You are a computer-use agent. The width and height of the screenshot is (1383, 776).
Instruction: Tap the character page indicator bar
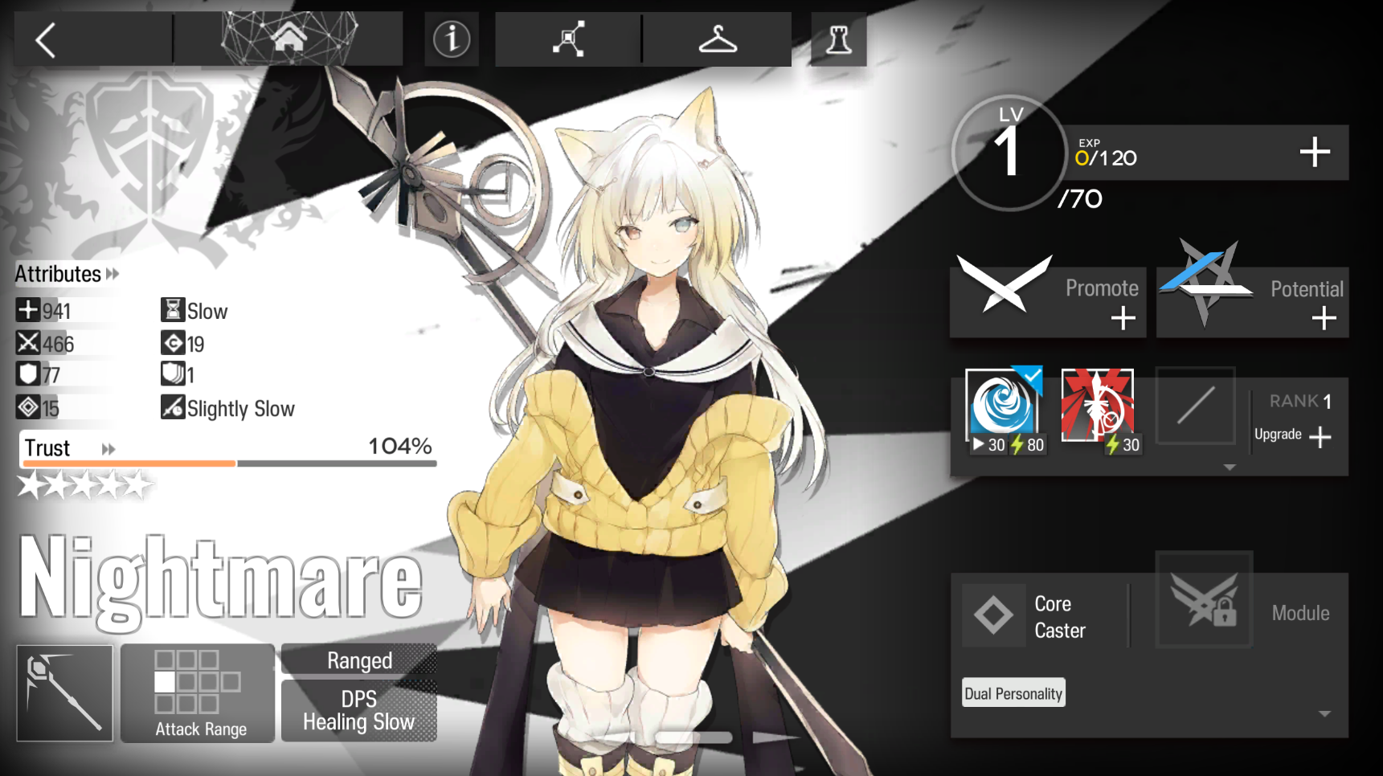(x=694, y=737)
